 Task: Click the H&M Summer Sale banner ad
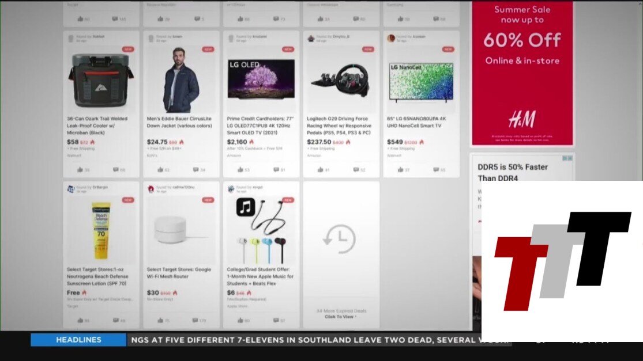click(x=522, y=73)
